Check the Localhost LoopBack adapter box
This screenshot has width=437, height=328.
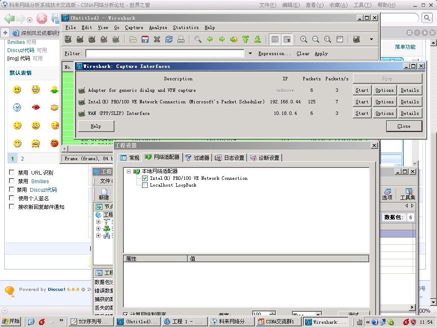click(145, 185)
